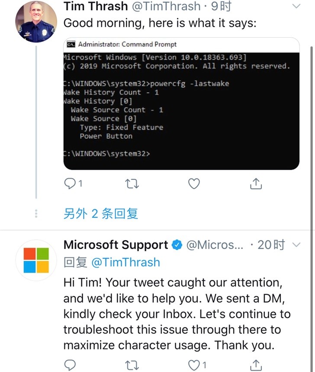Viewport: 315px width, 372px height.
Task: Like Tim Thrash's Command Prompt tweet
Action: point(194,184)
